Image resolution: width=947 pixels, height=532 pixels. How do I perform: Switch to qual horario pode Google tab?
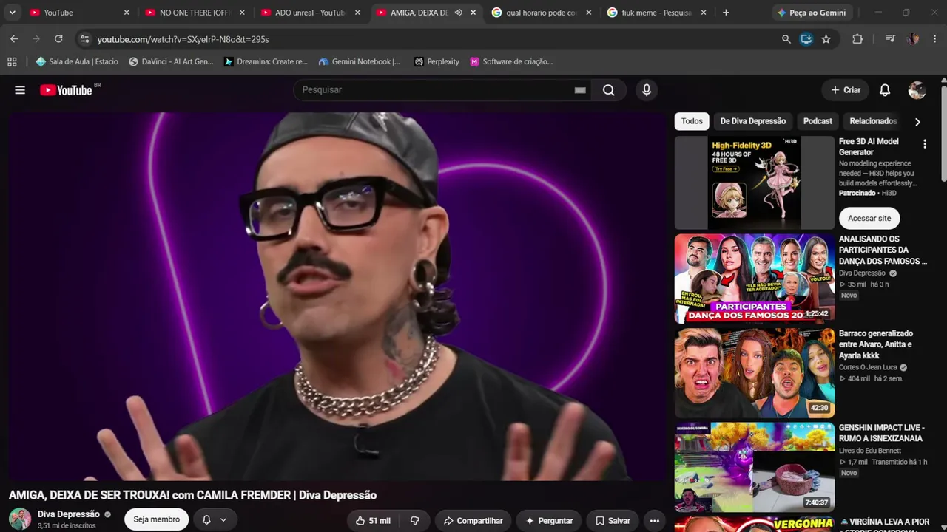[x=542, y=13]
